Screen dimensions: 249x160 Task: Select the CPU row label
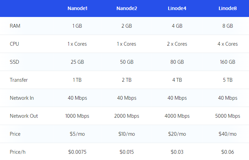[x=15, y=44]
